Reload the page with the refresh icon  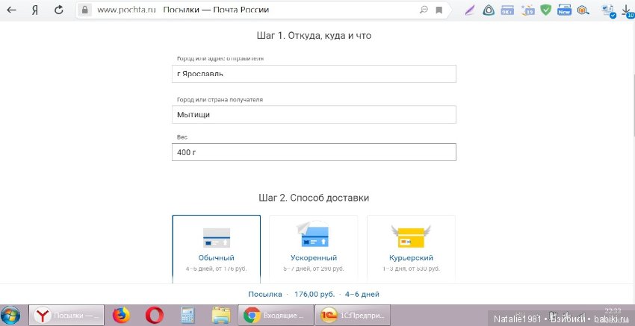59,10
